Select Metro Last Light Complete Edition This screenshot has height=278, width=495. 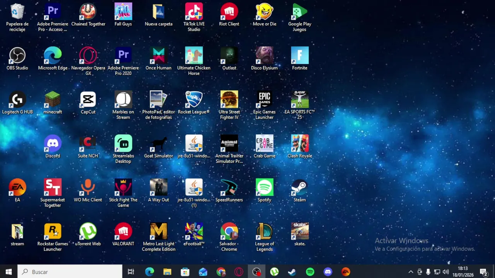click(x=159, y=237)
